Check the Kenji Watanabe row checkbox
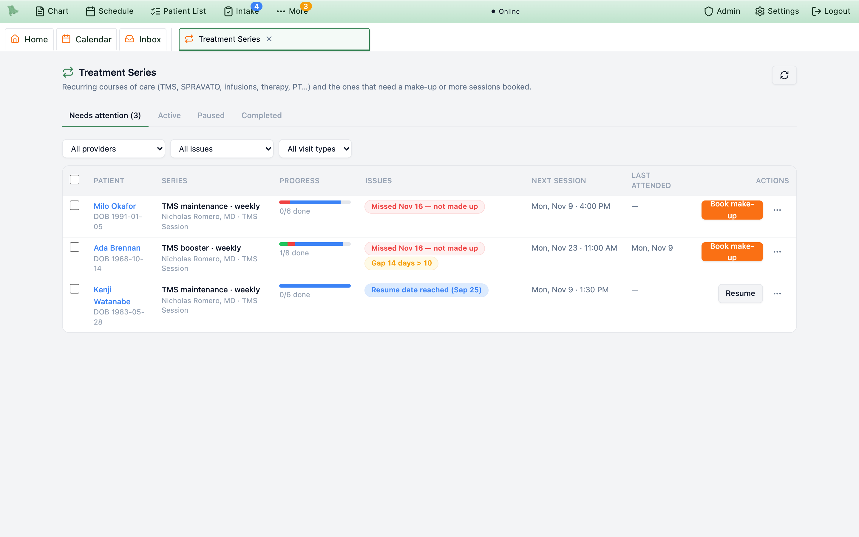This screenshot has width=859, height=537. [75, 289]
